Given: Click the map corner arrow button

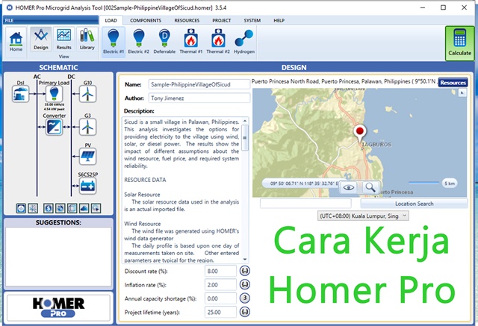Looking at the screenshot, I should tap(462, 93).
